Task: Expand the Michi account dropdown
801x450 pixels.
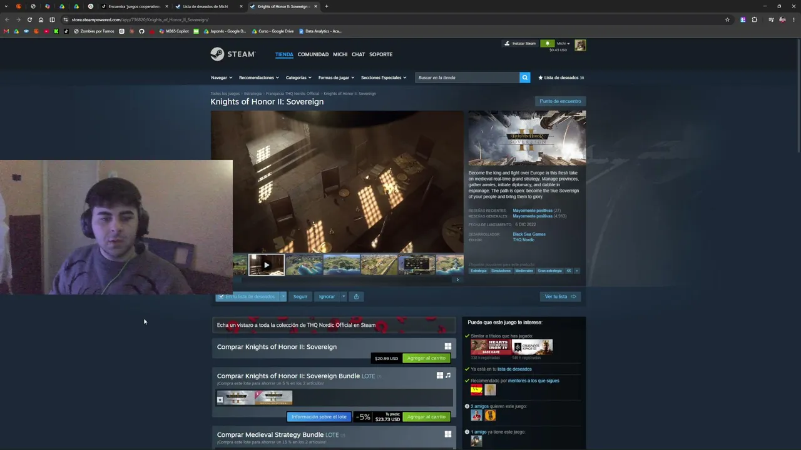Action: [x=563, y=44]
